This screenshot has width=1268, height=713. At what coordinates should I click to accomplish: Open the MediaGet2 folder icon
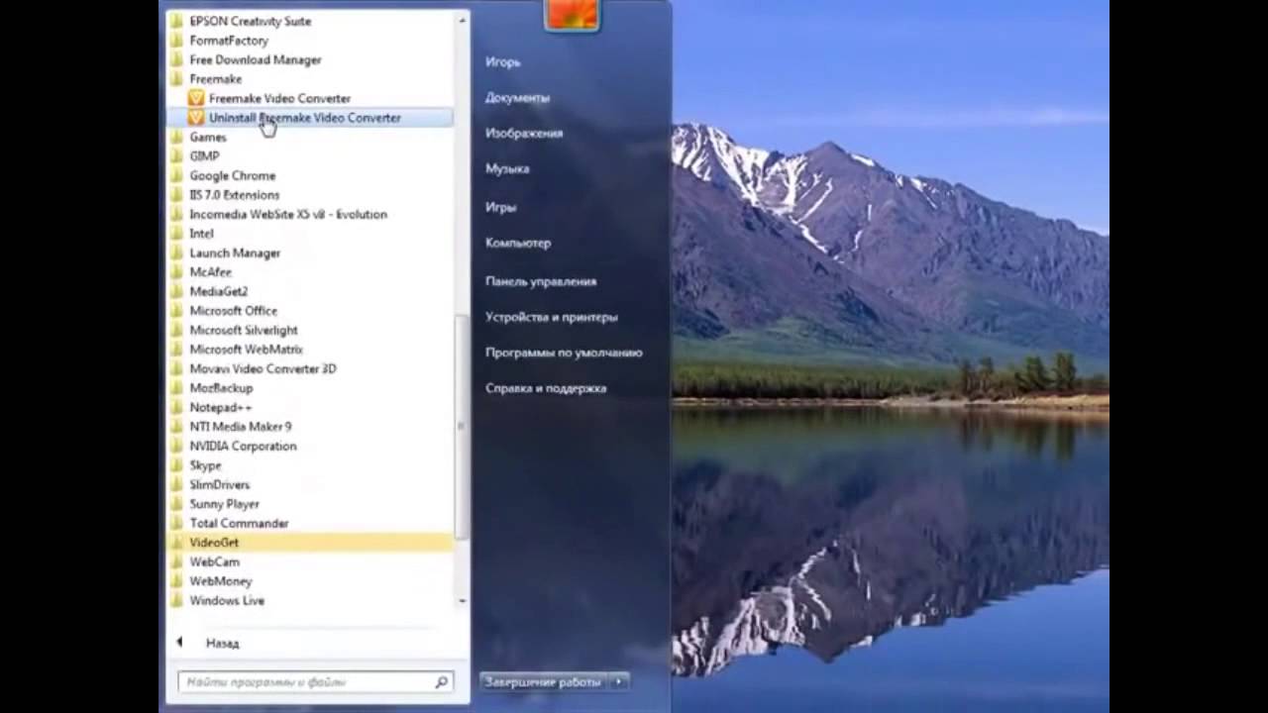coord(176,291)
